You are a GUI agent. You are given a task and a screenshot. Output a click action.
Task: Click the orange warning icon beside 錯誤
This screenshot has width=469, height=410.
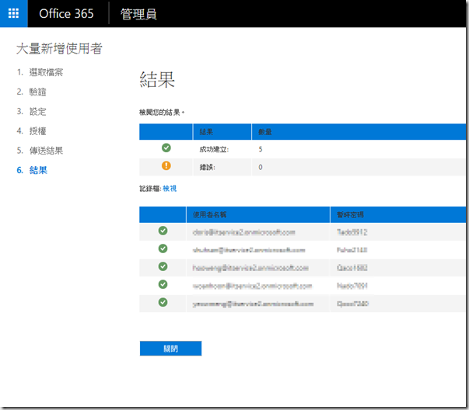pos(166,165)
